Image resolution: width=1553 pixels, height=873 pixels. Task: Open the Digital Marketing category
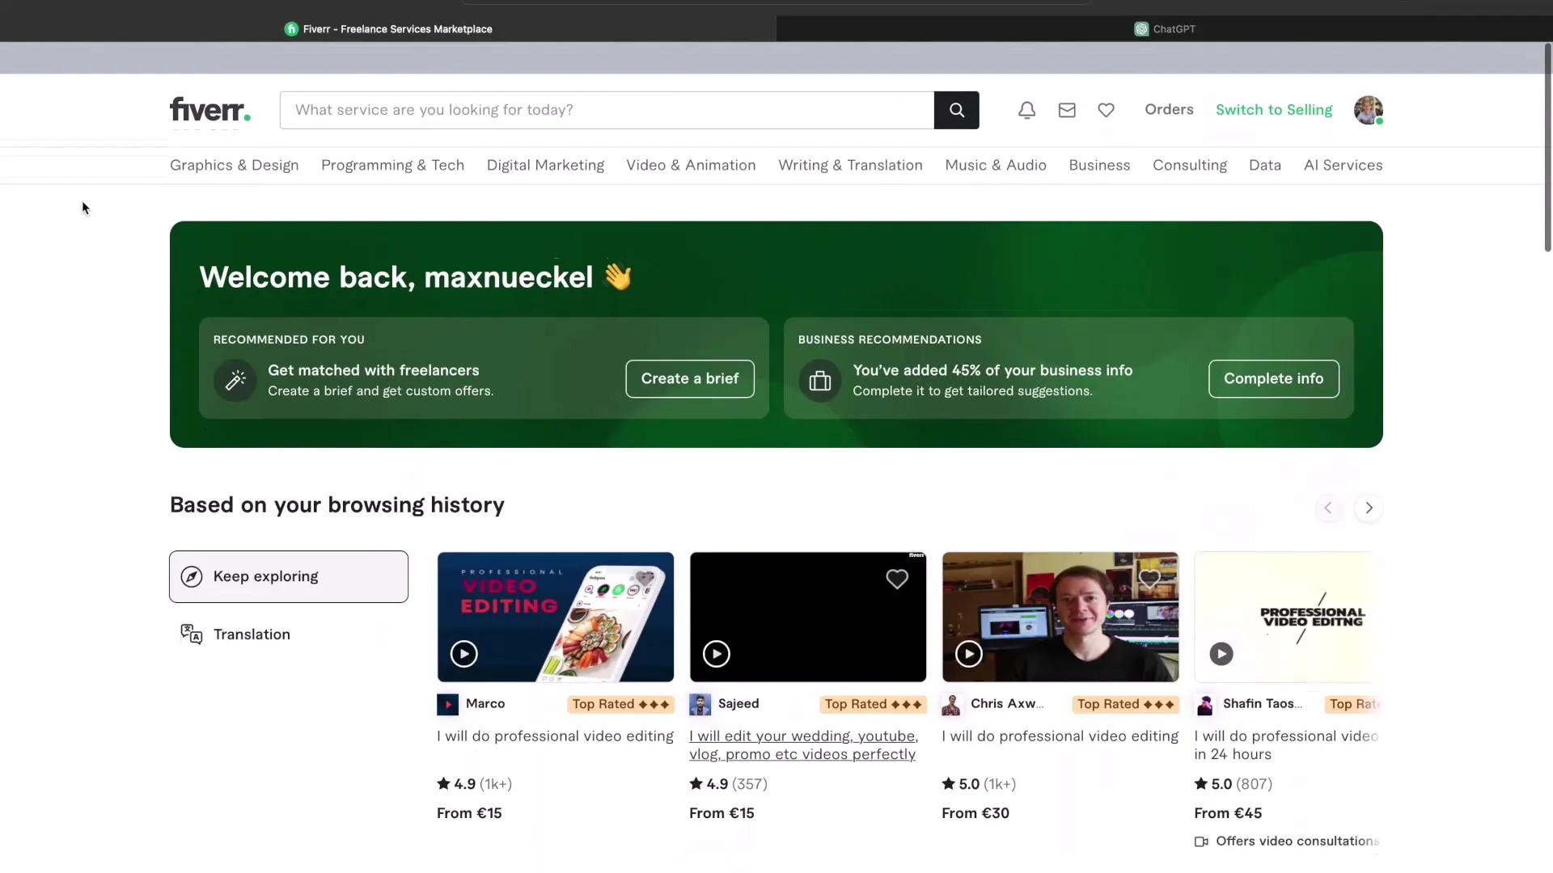point(545,166)
